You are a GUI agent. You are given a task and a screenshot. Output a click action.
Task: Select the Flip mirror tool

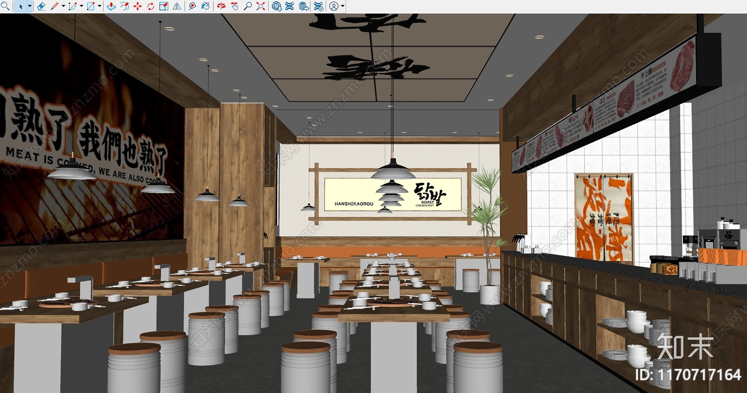(177, 6)
